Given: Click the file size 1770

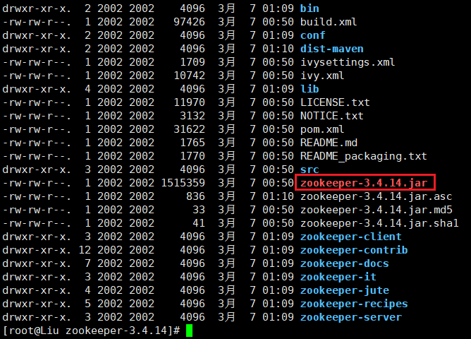Looking at the screenshot, I should click(x=192, y=156).
